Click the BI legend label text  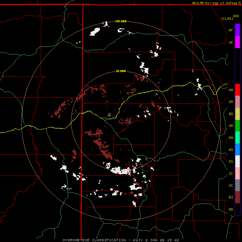point(231,197)
